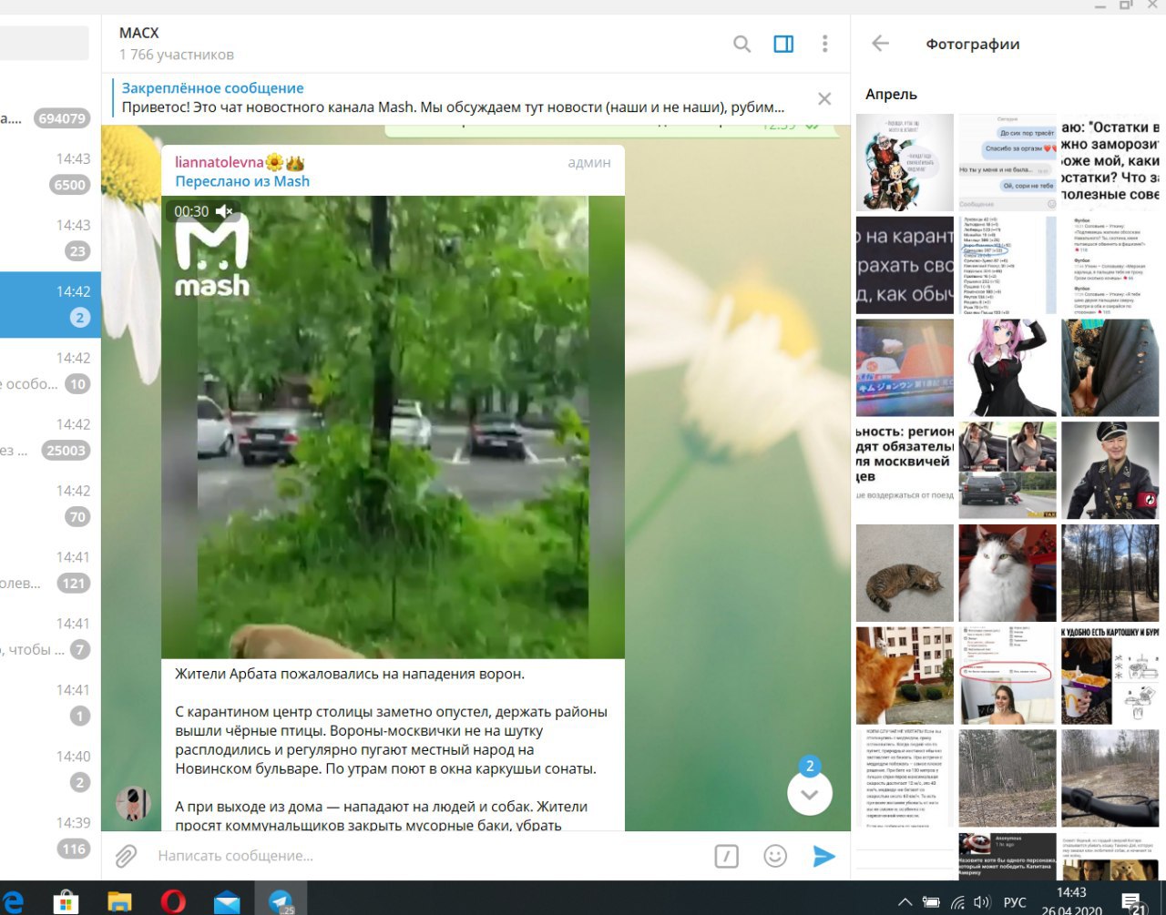Screen dimensions: 1166x915
Task: Open the man in black uniform photo
Action: tap(1110, 471)
